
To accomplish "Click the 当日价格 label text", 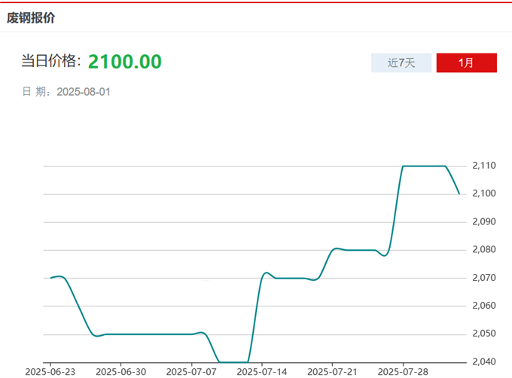I will click(x=51, y=62).
